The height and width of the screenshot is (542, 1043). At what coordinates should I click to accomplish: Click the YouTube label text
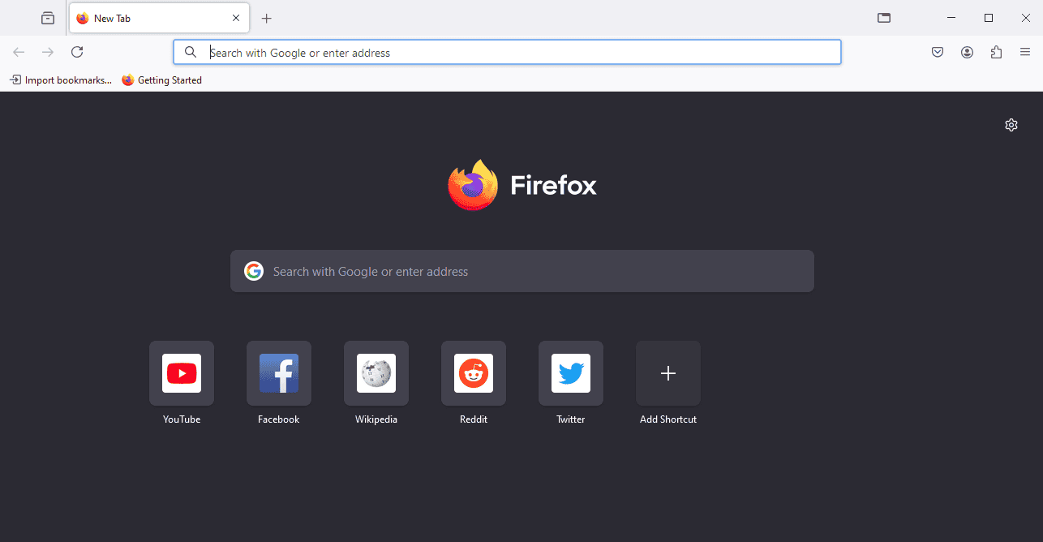pos(182,419)
